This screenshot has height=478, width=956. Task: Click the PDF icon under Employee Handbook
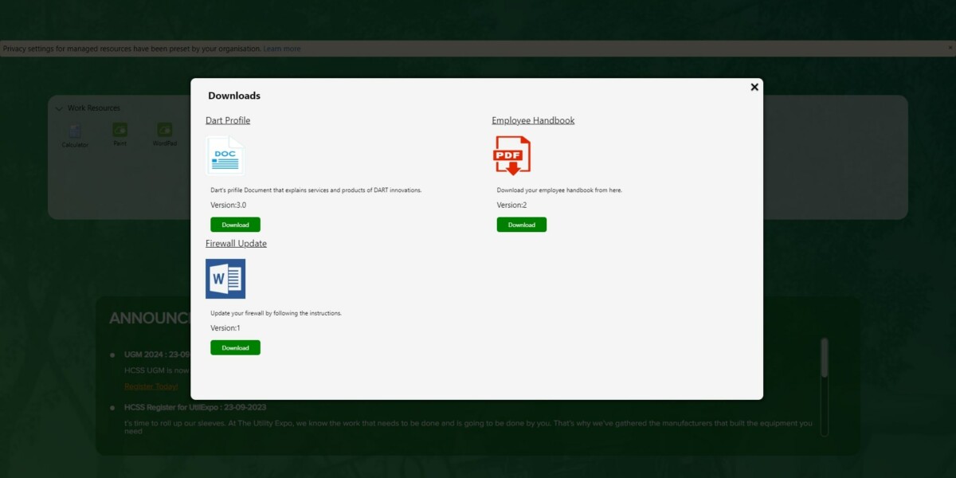pos(511,155)
